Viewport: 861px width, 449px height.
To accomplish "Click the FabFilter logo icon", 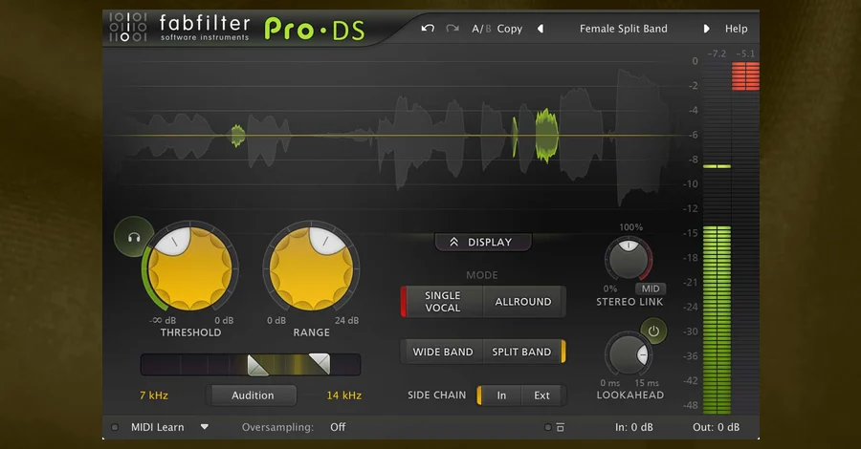I will (127, 27).
